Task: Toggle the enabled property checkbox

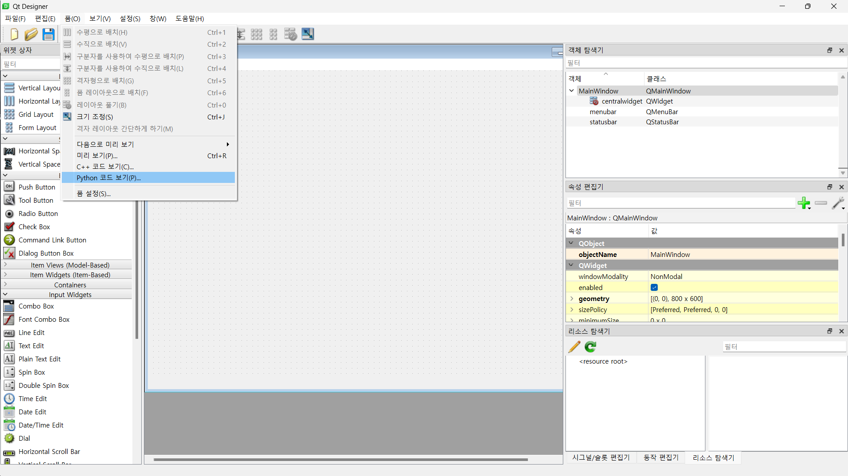Action: click(654, 287)
